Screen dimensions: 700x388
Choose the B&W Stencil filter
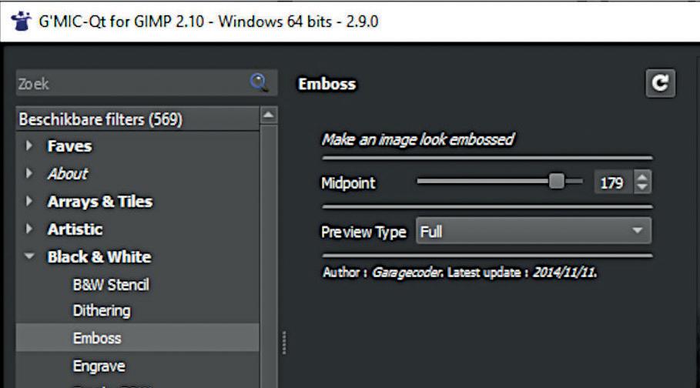coord(111,284)
